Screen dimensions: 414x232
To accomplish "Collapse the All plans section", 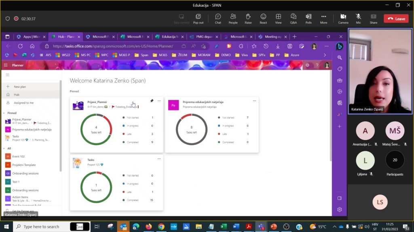I will click(x=4, y=149).
